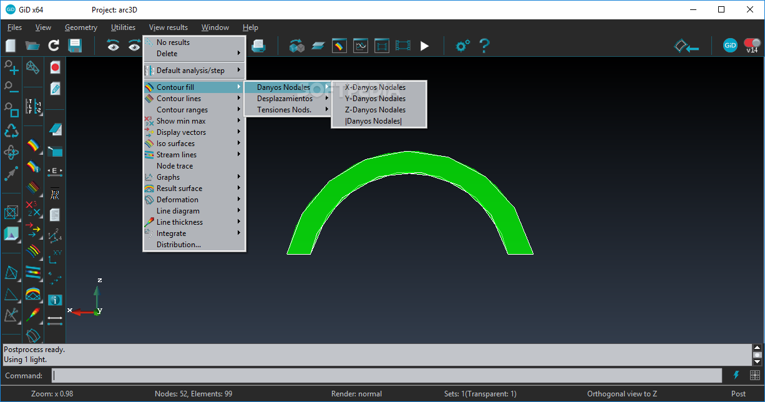Expand the Show min max submenu

point(194,121)
